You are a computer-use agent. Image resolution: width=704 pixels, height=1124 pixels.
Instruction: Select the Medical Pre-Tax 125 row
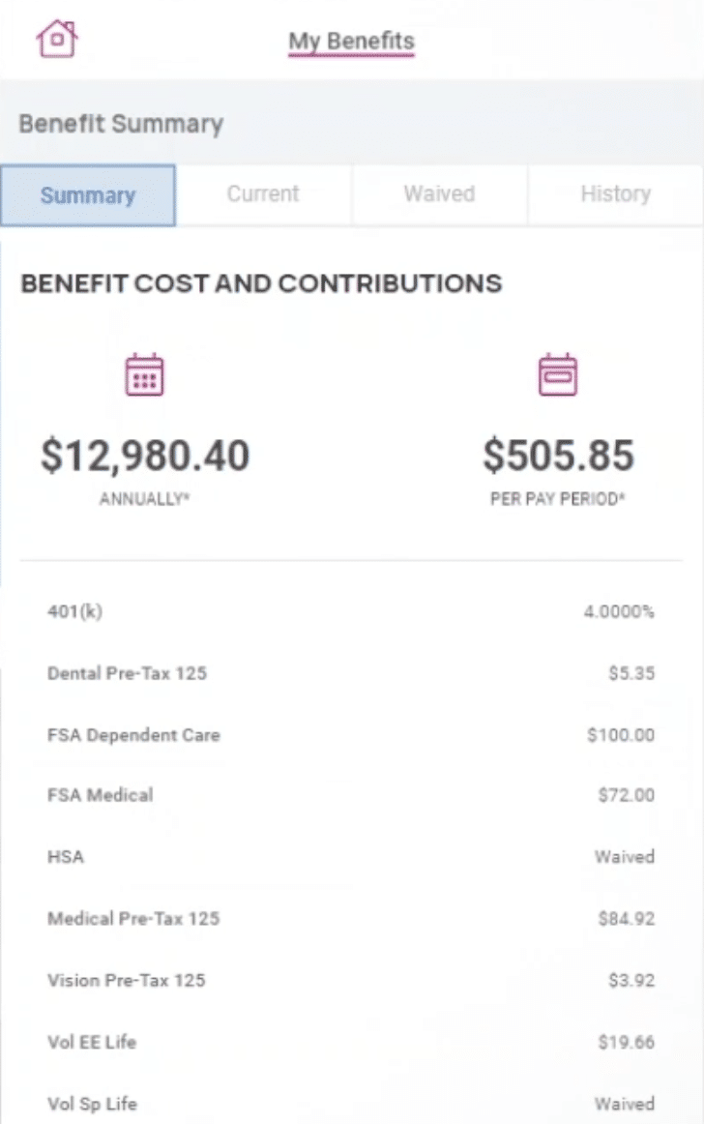pyautogui.click(x=352, y=918)
